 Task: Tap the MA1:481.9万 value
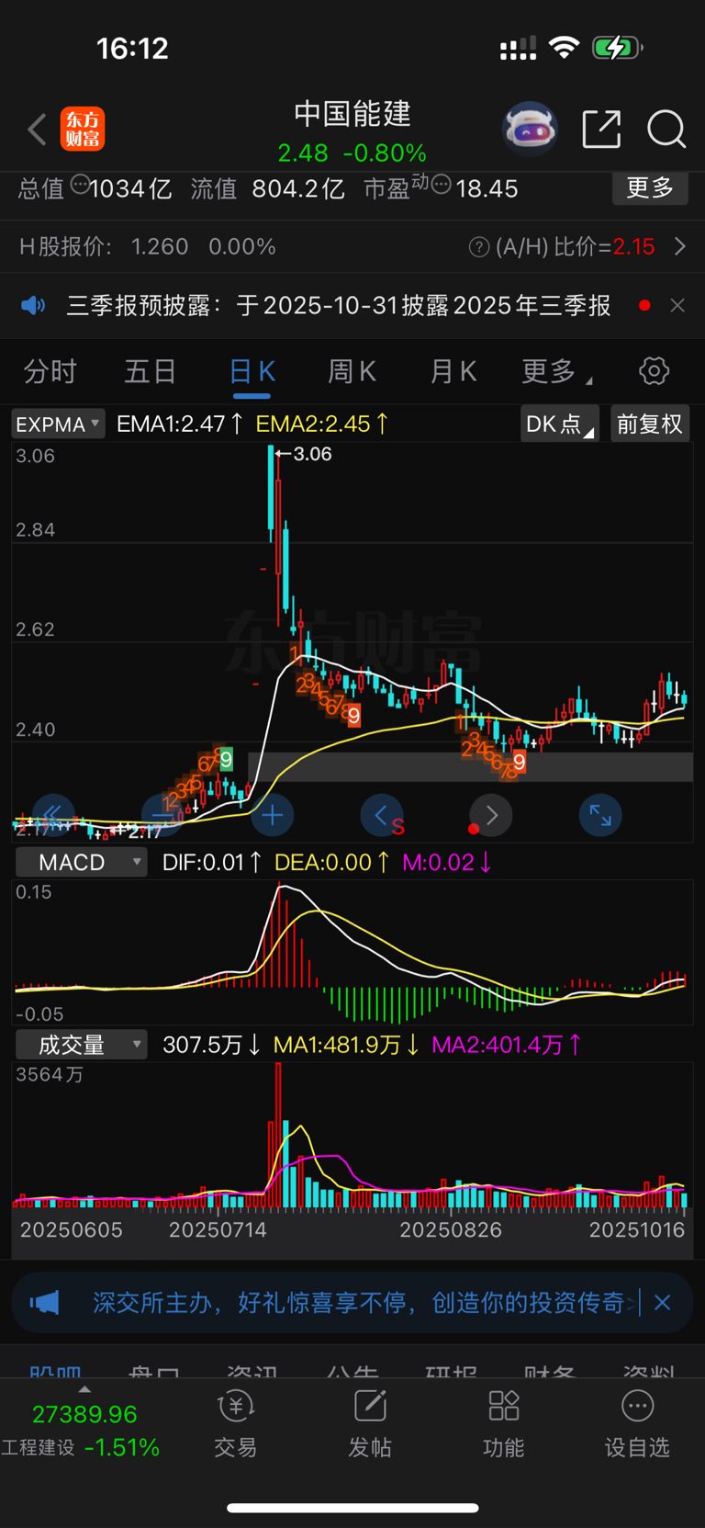point(347,1045)
